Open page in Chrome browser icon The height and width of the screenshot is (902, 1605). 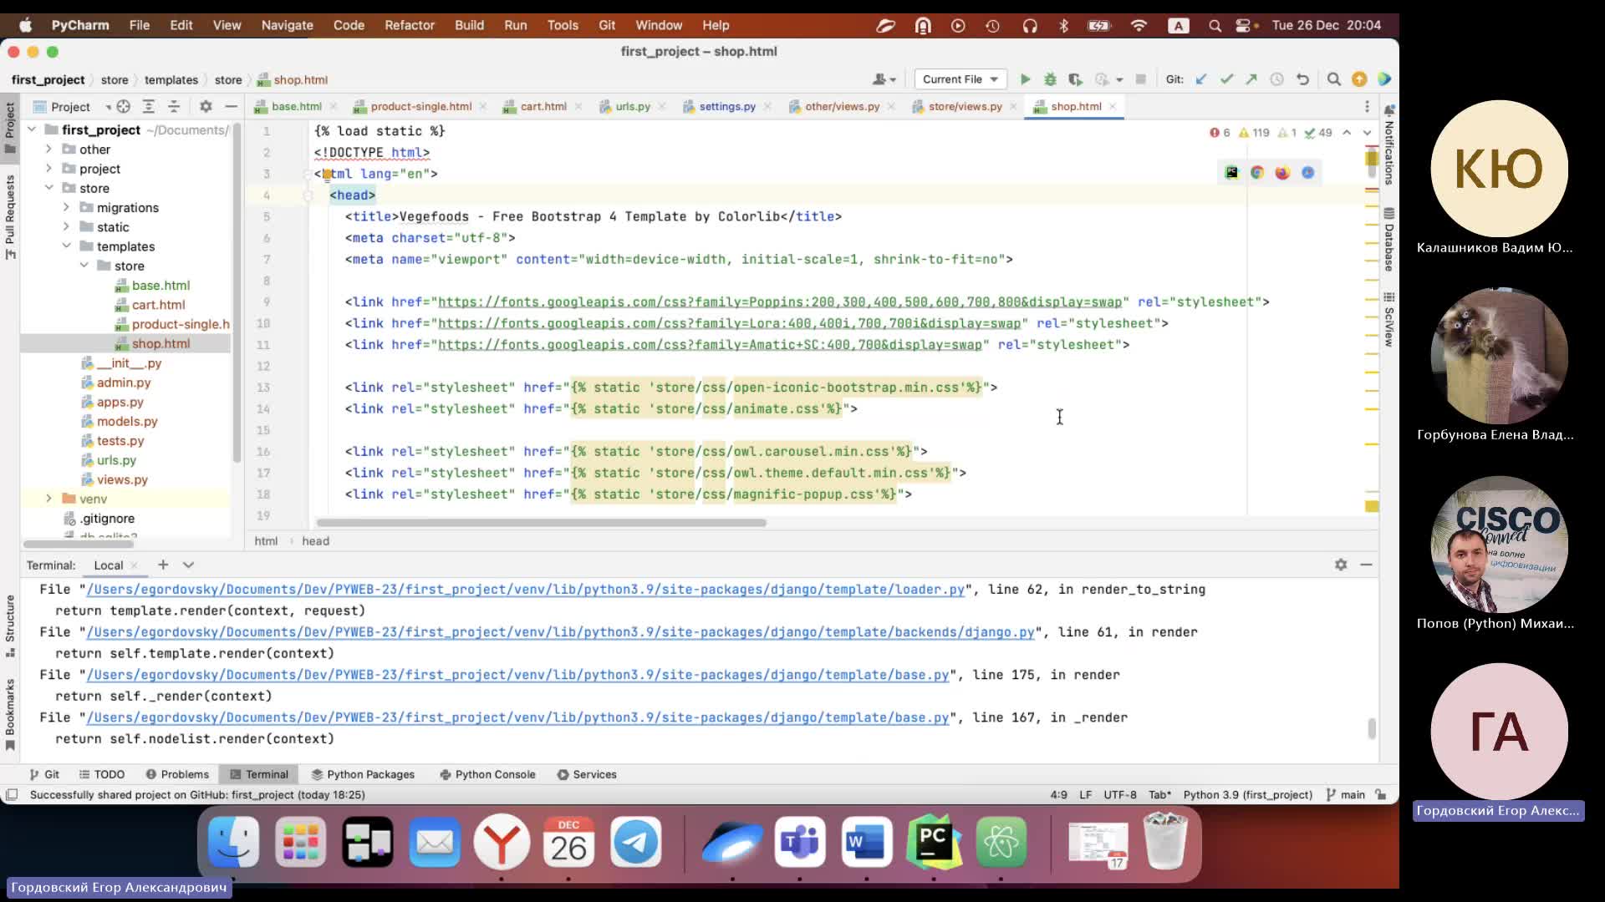tap(1257, 173)
